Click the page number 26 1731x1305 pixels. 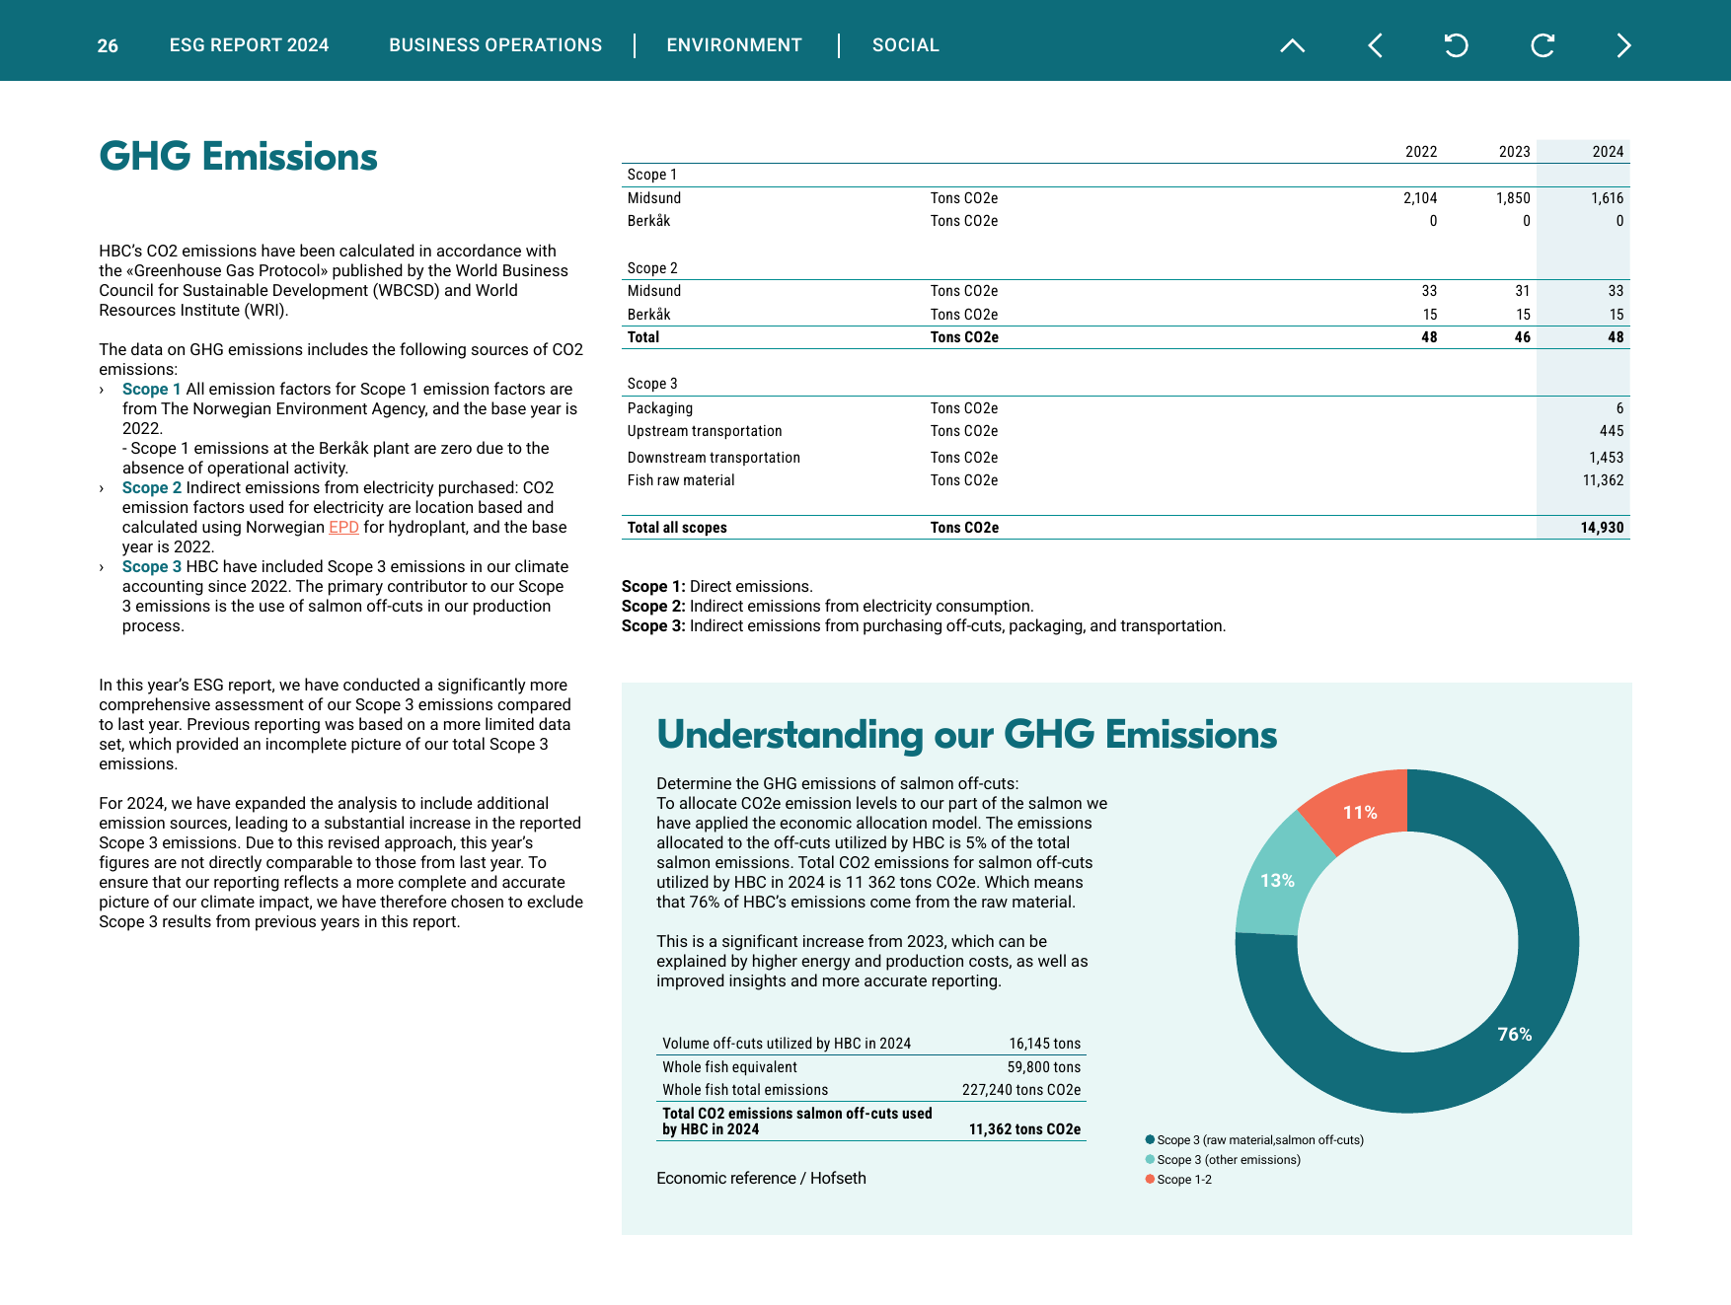(x=108, y=46)
